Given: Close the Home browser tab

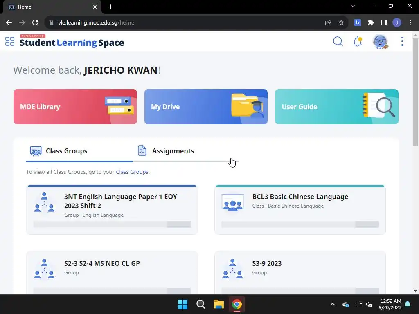Looking at the screenshot, I should click(x=95, y=7).
